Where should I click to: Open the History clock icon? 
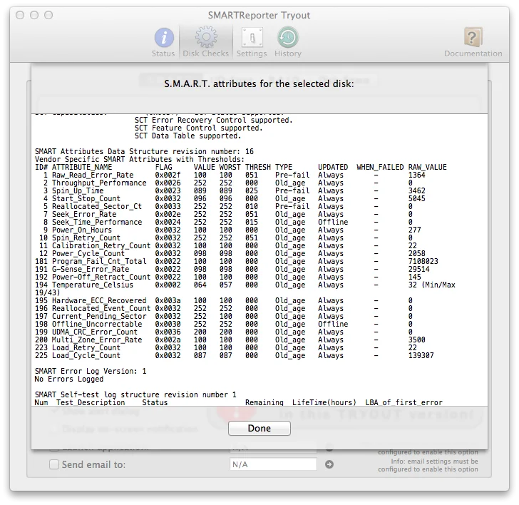point(287,37)
